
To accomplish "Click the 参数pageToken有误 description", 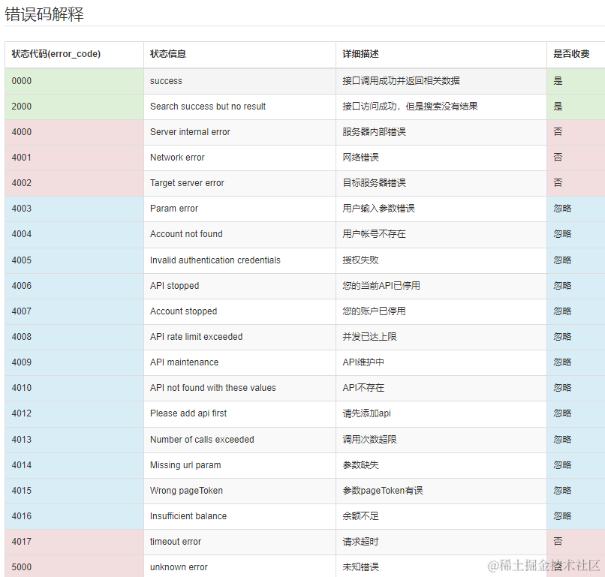I will pyautogui.click(x=383, y=490).
